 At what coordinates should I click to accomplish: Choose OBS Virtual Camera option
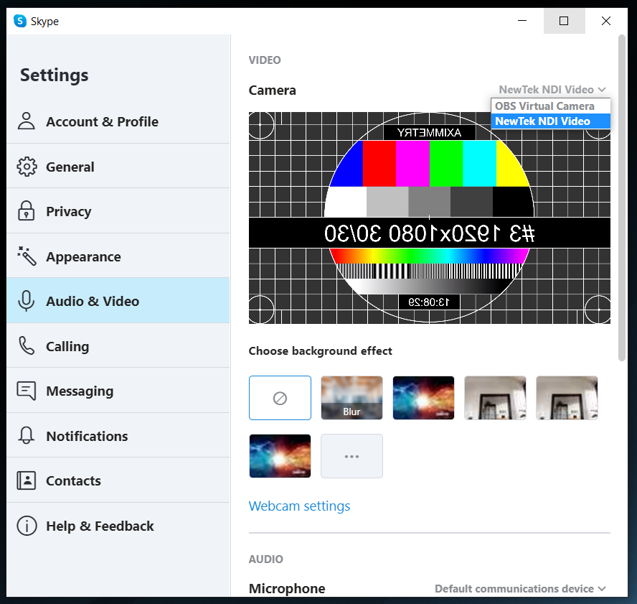pos(550,106)
